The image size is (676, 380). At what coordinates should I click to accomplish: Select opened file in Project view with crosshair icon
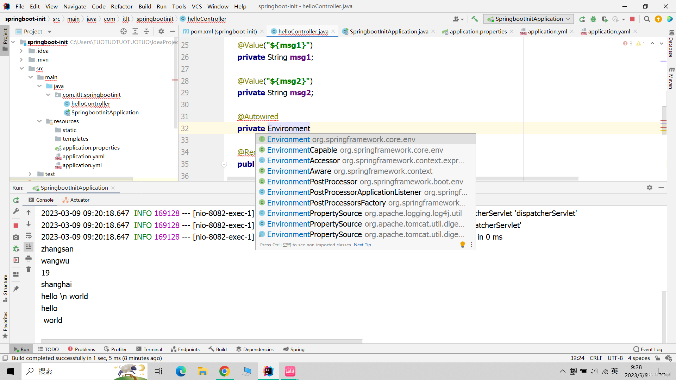[124, 31]
